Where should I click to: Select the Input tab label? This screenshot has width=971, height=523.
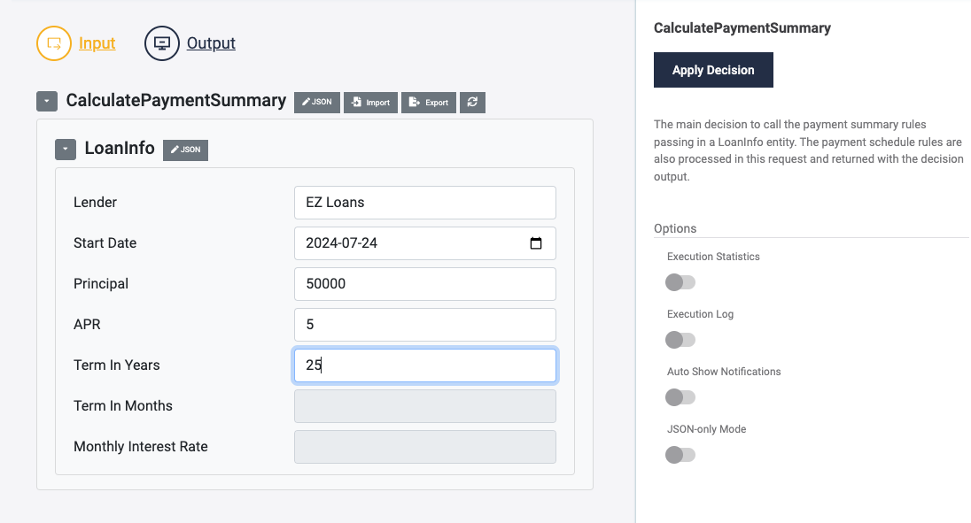[x=97, y=43]
